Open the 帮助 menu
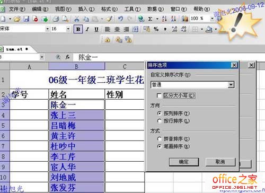Viewport: 265px width, 193px height. (x=202, y=9)
